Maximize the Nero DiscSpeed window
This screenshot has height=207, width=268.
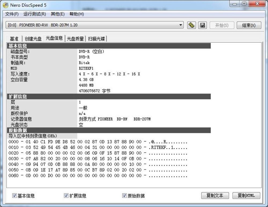pyautogui.click(x=244, y=4)
